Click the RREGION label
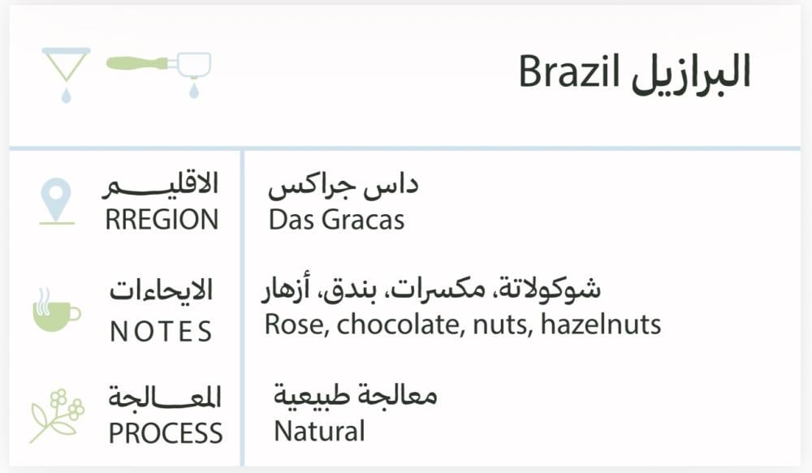Image resolution: width=812 pixels, height=473 pixels. (x=162, y=220)
